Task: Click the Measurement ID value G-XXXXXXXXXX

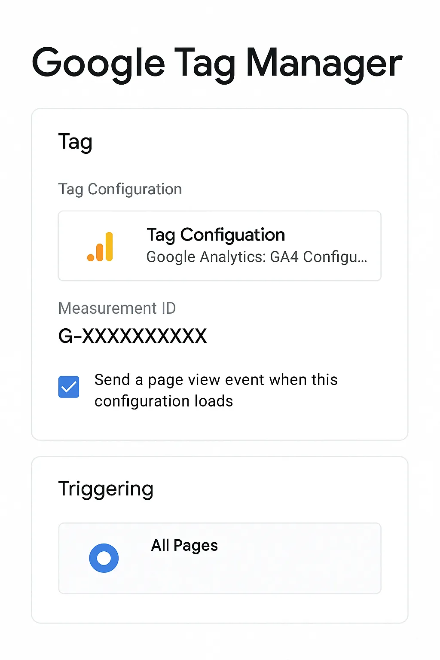Action: click(x=132, y=336)
